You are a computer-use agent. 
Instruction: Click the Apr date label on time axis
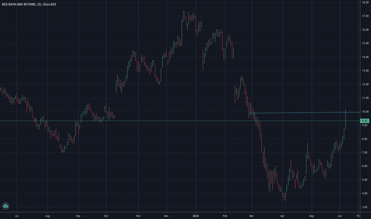282,216
